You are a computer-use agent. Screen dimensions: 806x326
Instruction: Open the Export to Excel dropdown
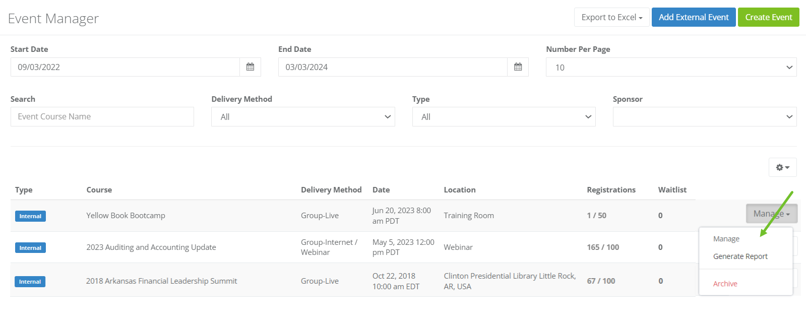pos(611,17)
